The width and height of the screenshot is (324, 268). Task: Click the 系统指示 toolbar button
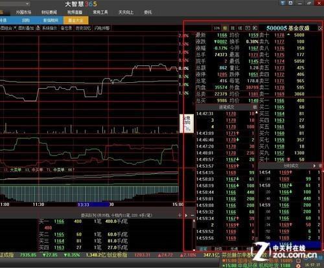pos(49,28)
